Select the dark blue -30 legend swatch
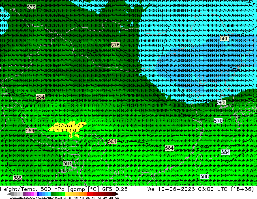Viewport: 257px width, 199px height. tap(38, 194)
